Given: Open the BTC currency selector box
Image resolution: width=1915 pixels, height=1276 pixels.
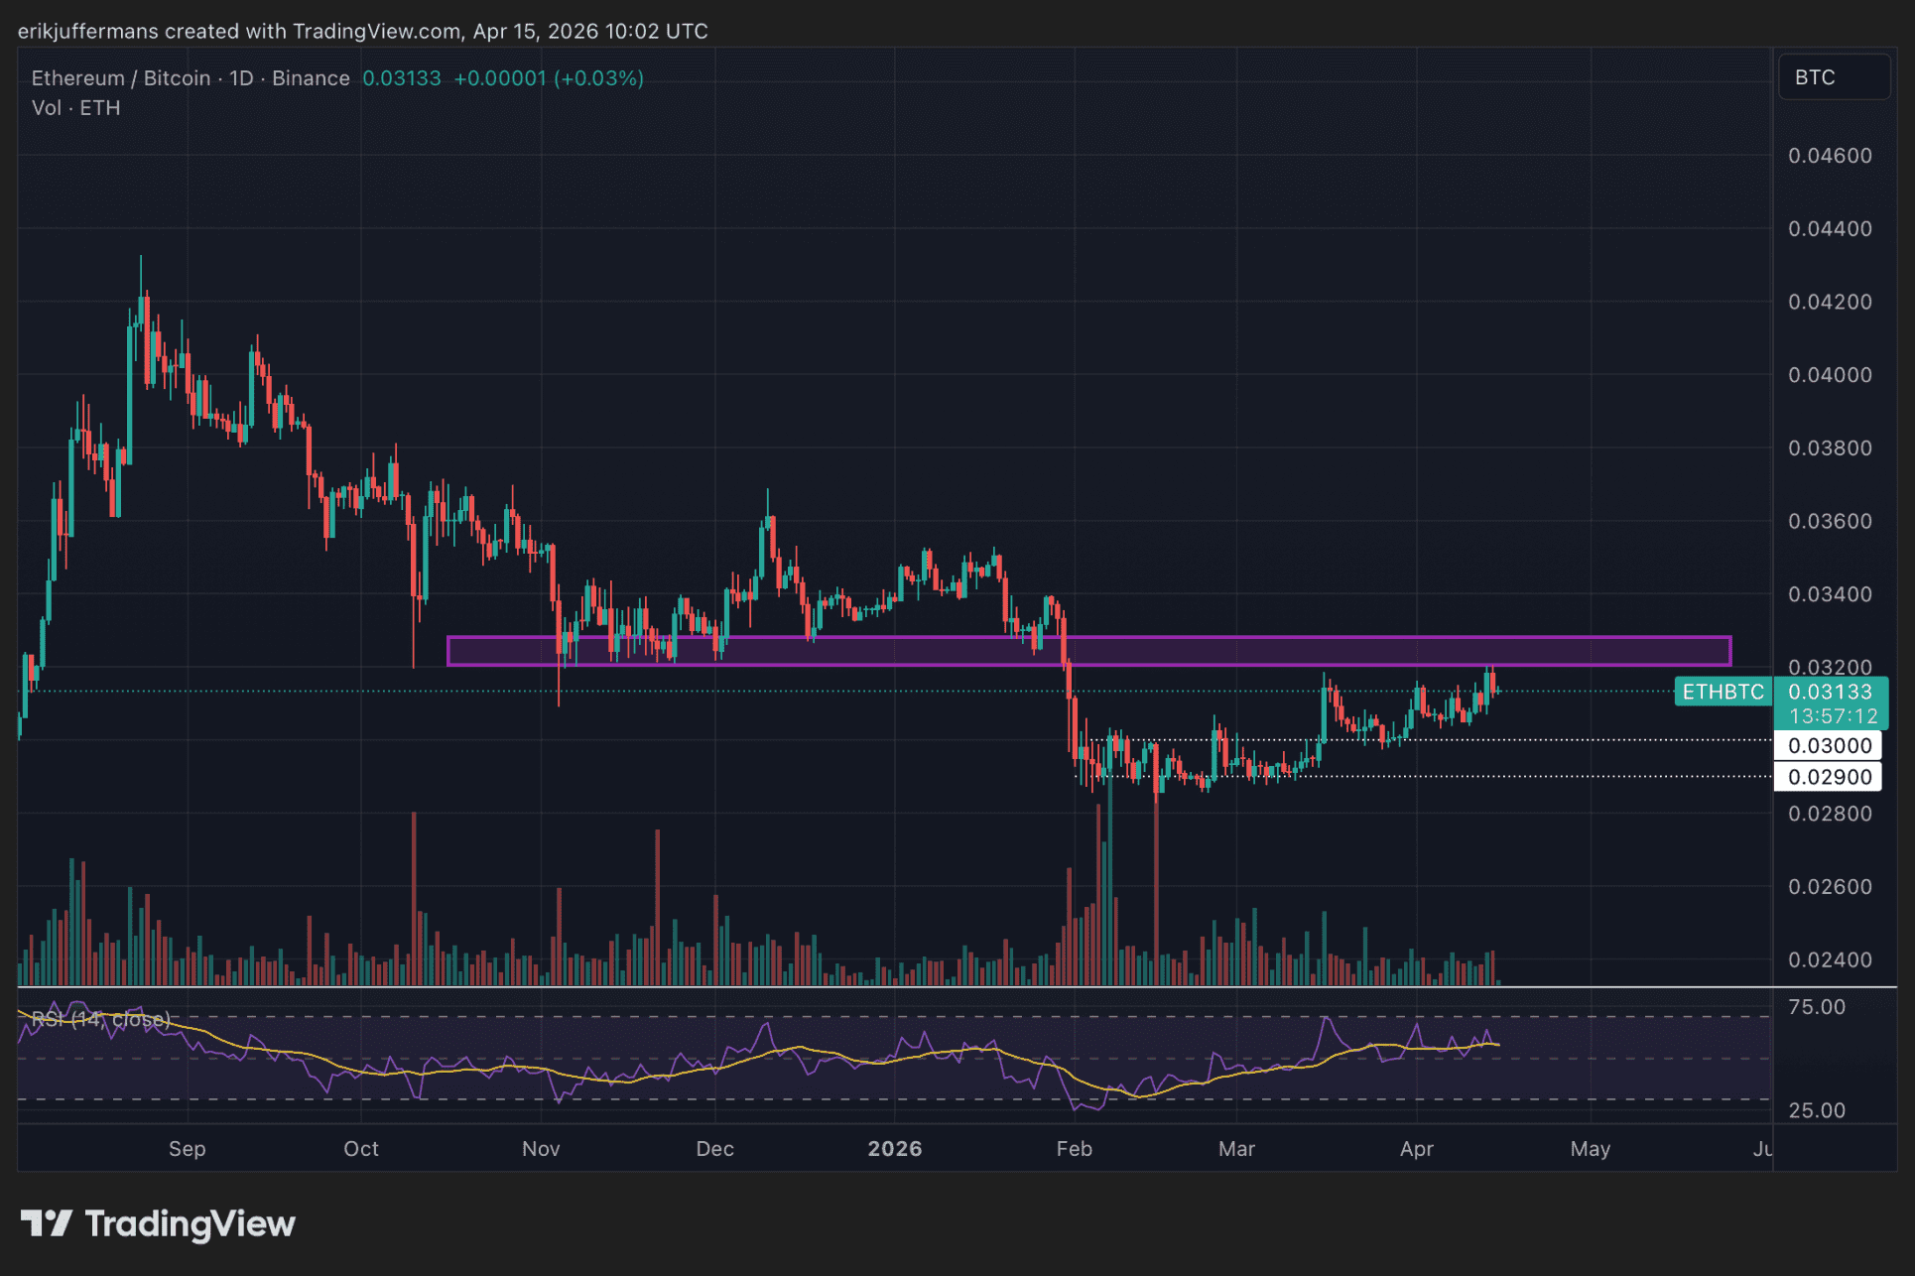Looking at the screenshot, I should (x=1833, y=77).
